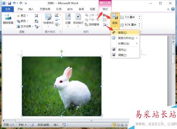Click the width field showing 9.74 厘米
This screenshot has width=177, height=129.
coord(131,25)
